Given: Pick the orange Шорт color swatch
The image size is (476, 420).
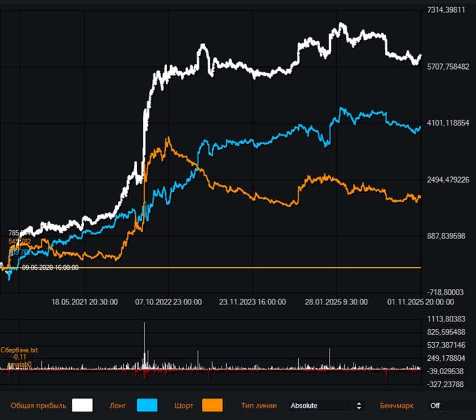Looking at the screenshot, I should point(213,406).
